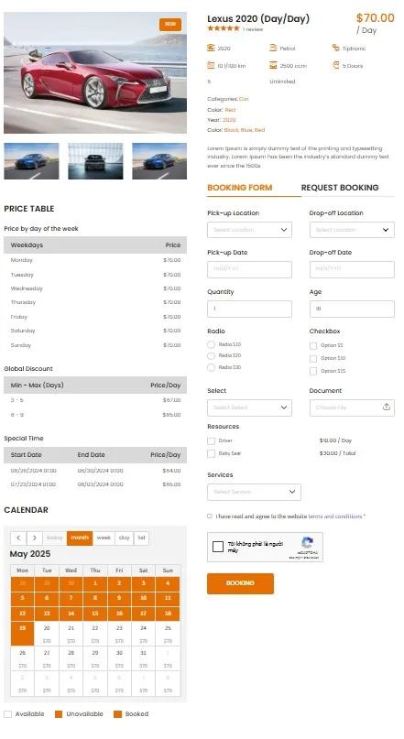Open the terms and conditions link
This screenshot has width=404, height=739.
click(x=335, y=516)
